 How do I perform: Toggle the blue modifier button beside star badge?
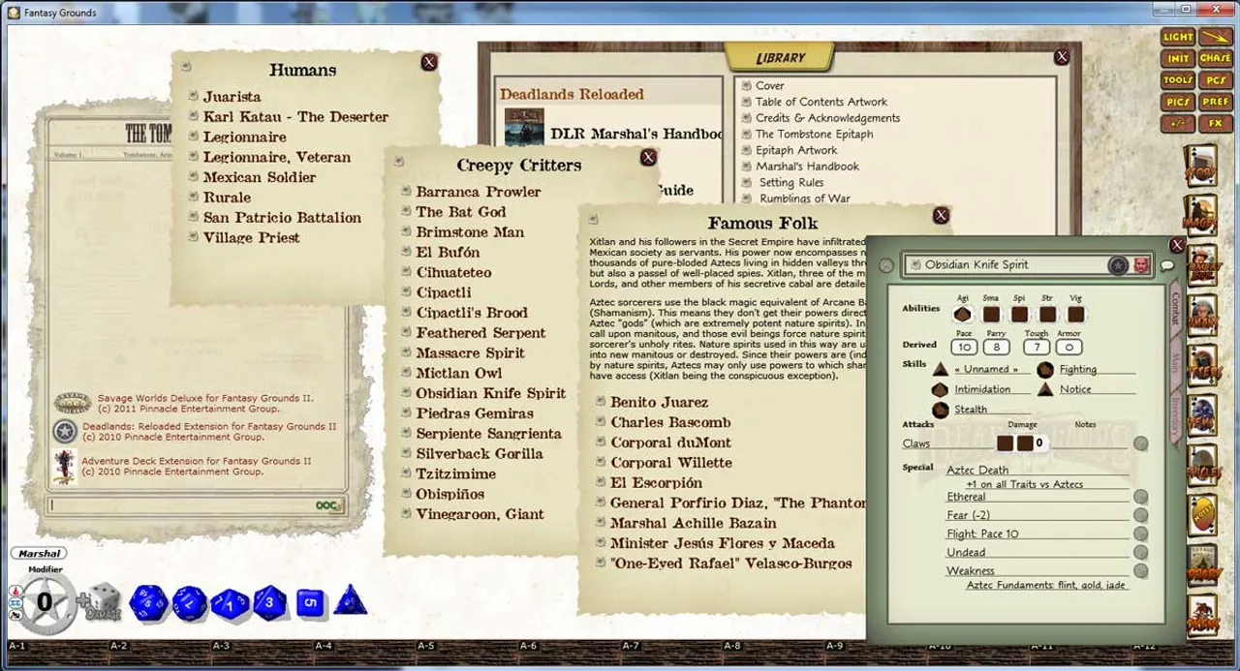15,602
